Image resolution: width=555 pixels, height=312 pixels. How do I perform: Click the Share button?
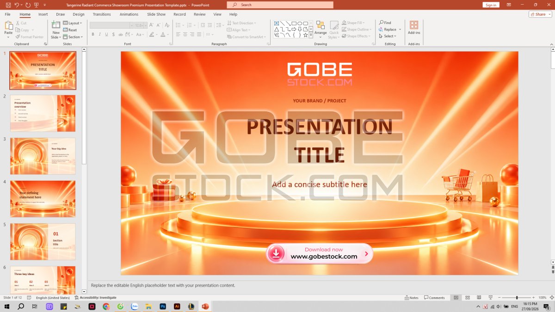540,14
